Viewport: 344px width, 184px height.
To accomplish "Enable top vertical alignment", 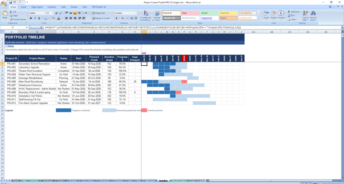I will coord(66,13).
